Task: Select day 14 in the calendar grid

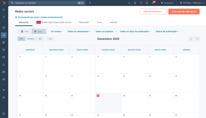Action: [30, 103]
